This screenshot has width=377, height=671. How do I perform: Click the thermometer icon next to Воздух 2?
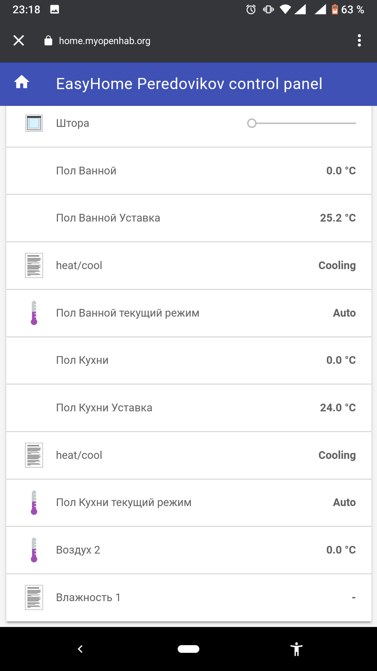coord(34,550)
